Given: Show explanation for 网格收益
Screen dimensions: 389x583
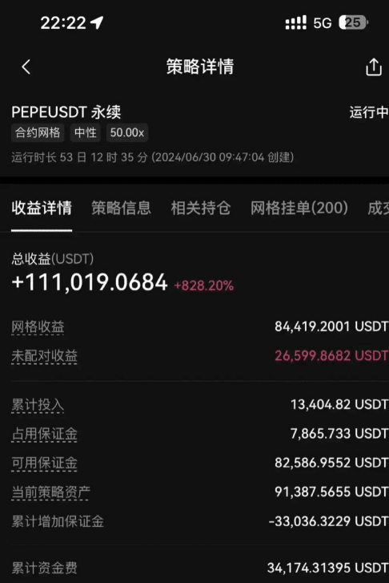Looking at the screenshot, I should [38, 327].
